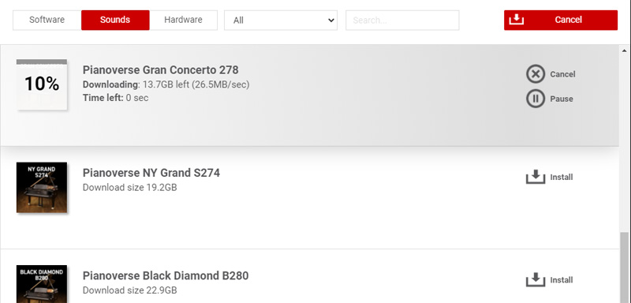Click the install icon for NY Grand S274
Viewport: 631px width, 303px height.
[536, 177]
